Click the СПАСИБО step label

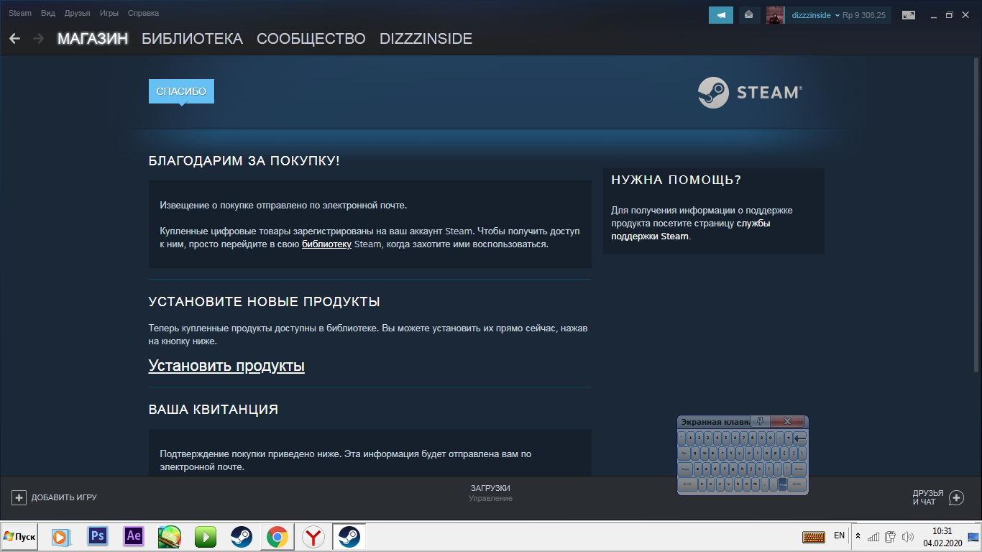pos(181,91)
